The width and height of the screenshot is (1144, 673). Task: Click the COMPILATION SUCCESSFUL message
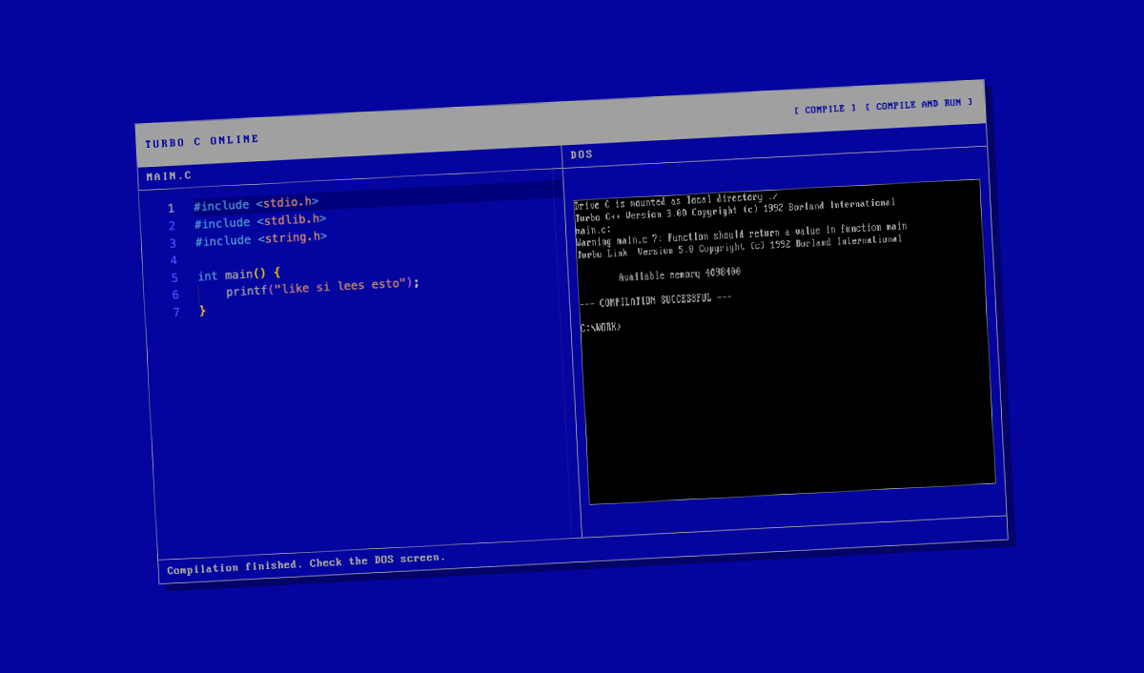pos(656,300)
